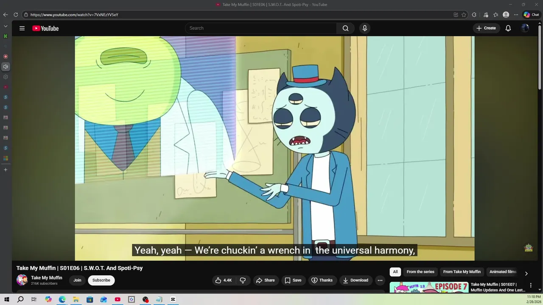
Task: Open CapCut from taskbar
Action: (x=173, y=299)
